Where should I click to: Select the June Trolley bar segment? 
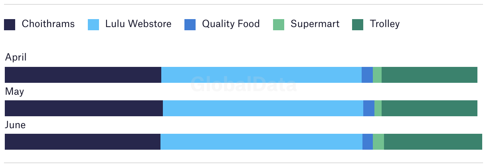coord(433,142)
